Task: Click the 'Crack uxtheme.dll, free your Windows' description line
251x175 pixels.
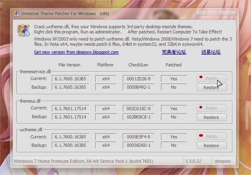Action: click(x=113, y=27)
